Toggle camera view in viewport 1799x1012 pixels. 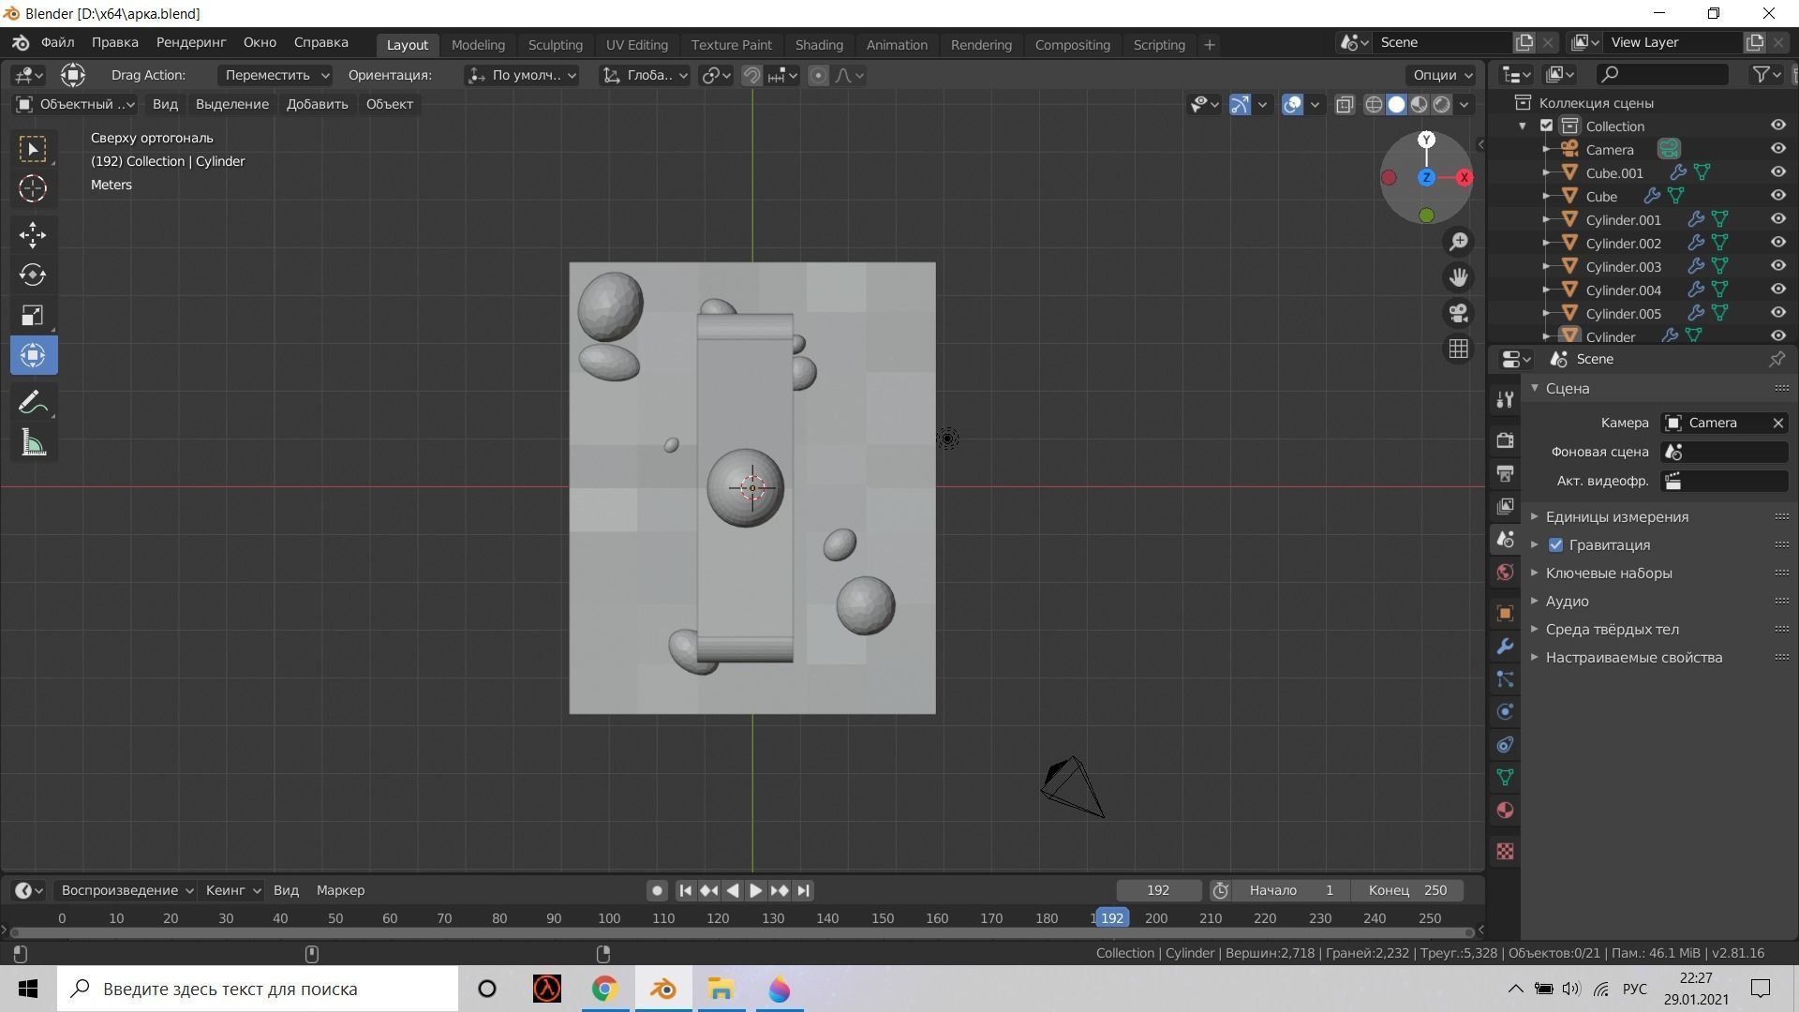click(x=1458, y=313)
